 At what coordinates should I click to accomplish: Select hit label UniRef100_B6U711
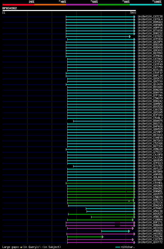[x=150, y=124]
